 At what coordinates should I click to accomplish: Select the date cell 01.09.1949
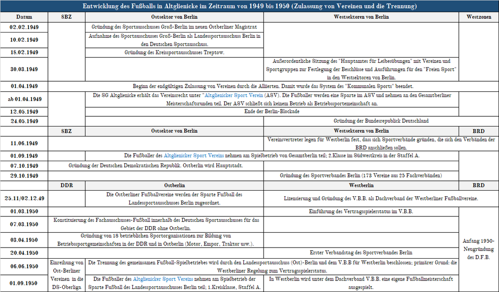pyautogui.click(x=24, y=156)
